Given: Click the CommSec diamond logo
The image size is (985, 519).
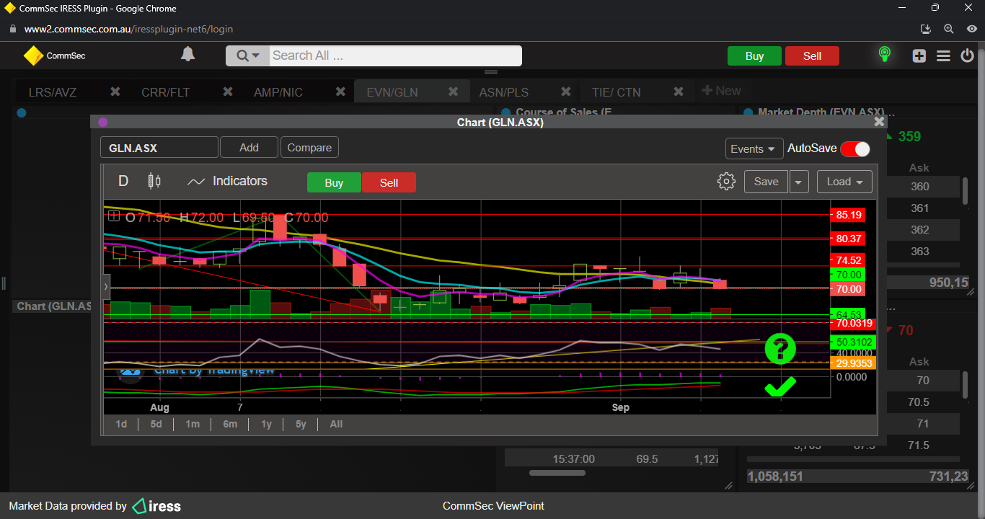Looking at the screenshot, I should 33,56.
